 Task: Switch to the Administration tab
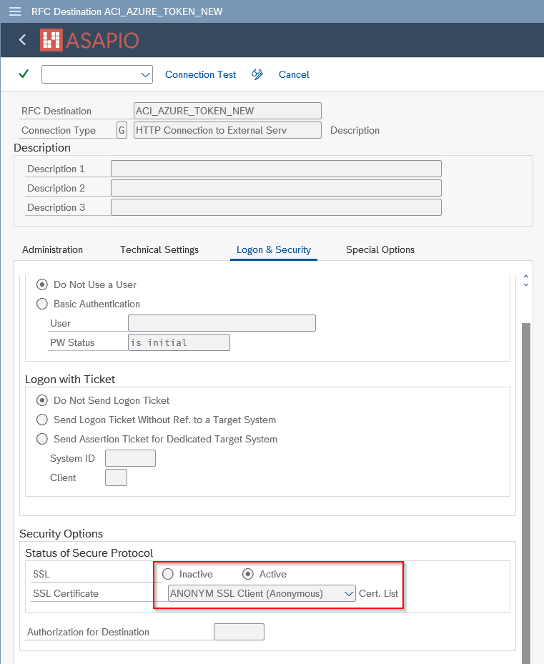tap(52, 250)
